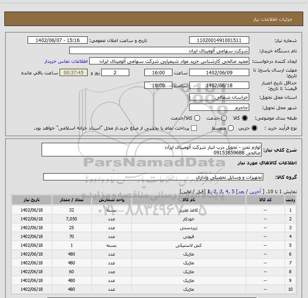Image resolution: width=308 pixels, height=298 pixels.
Task: Click the ردیف column header
Action: click(290, 200)
